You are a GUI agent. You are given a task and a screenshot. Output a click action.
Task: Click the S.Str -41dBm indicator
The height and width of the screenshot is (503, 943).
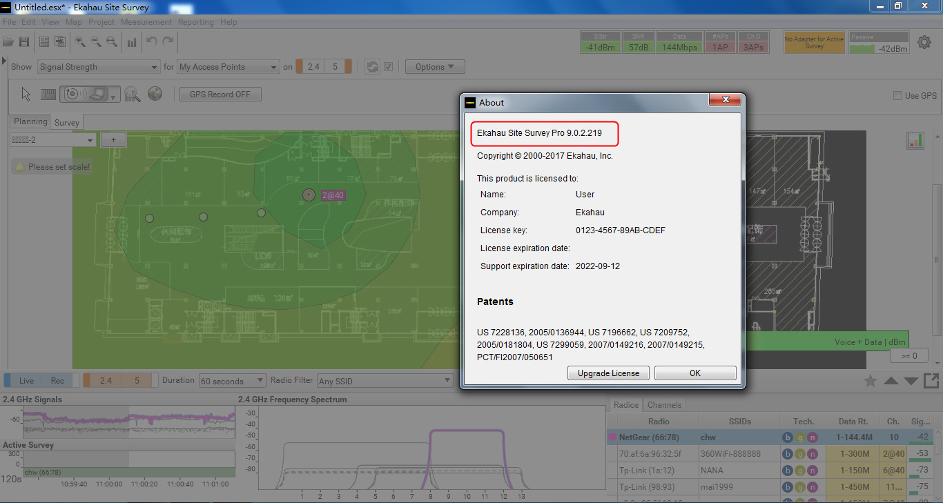click(x=600, y=43)
